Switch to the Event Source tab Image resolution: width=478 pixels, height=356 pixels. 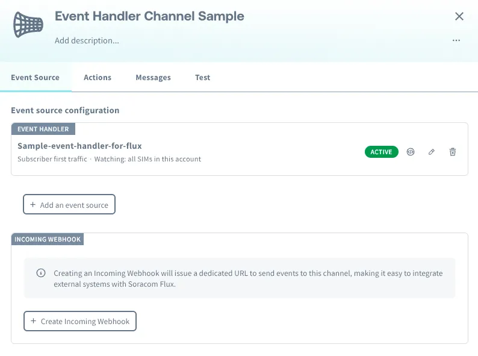36,78
